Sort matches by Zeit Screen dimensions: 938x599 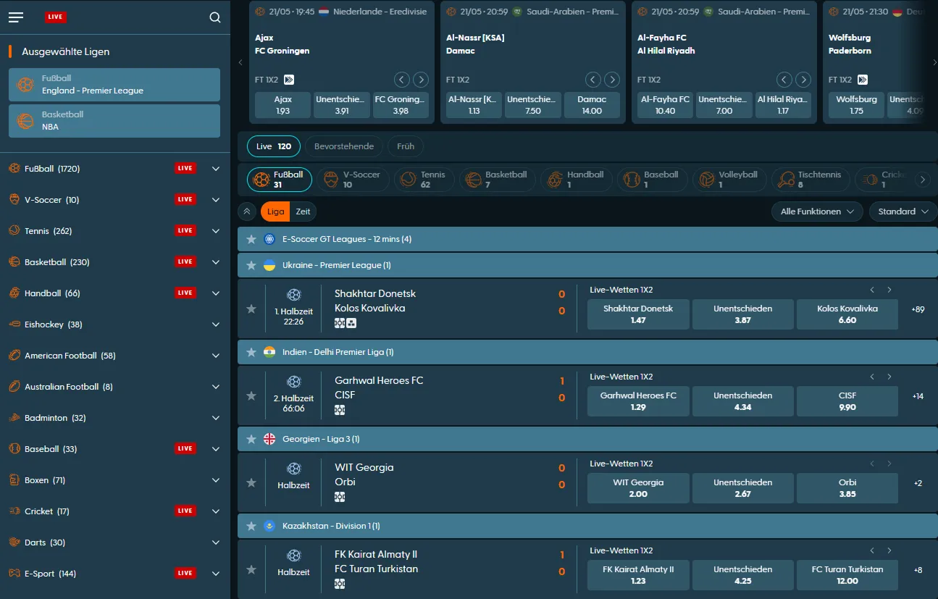tap(303, 211)
